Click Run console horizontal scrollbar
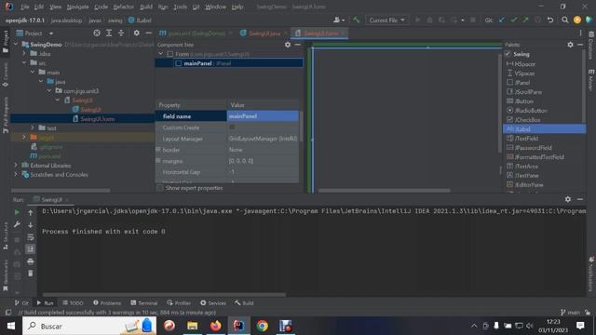The height and width of the screenshot is (335, 596). tap(164, 294)
